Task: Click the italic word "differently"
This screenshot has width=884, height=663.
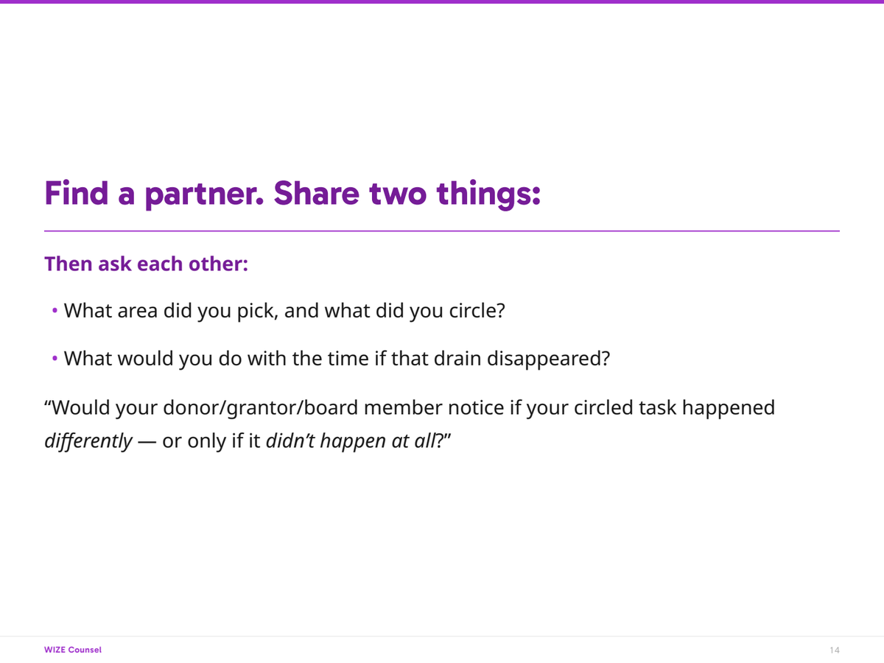Action: pyautogui.click(x=88, y=441)
